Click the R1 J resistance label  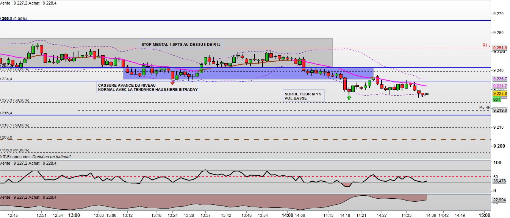(x=487, y=45)
